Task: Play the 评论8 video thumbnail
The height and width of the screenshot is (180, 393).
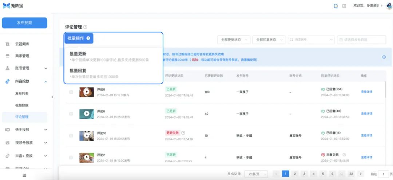Action: (x=87, y=92)
